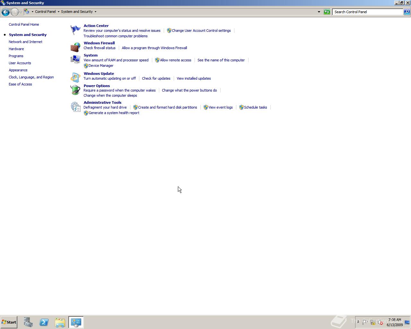Open the address bar history dropdown
Screen dimensions: 411x329
click(319, 12)
